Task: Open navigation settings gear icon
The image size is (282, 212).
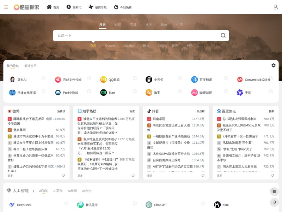Action: [274, 65]
